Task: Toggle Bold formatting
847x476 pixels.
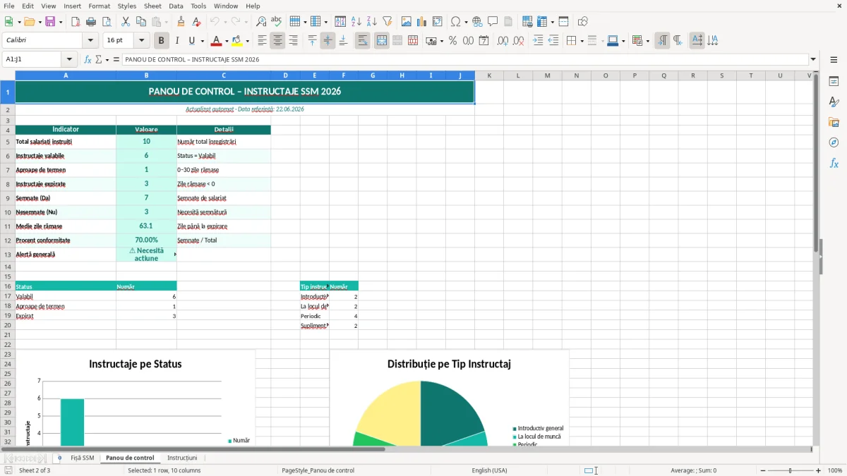Action: tap(162, 41)
